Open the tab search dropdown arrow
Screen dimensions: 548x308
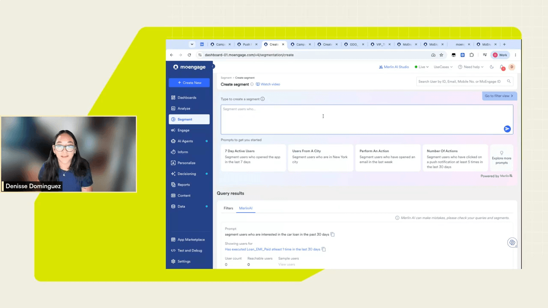192,44
